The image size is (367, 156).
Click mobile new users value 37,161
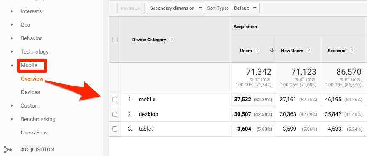click(288, 100)
